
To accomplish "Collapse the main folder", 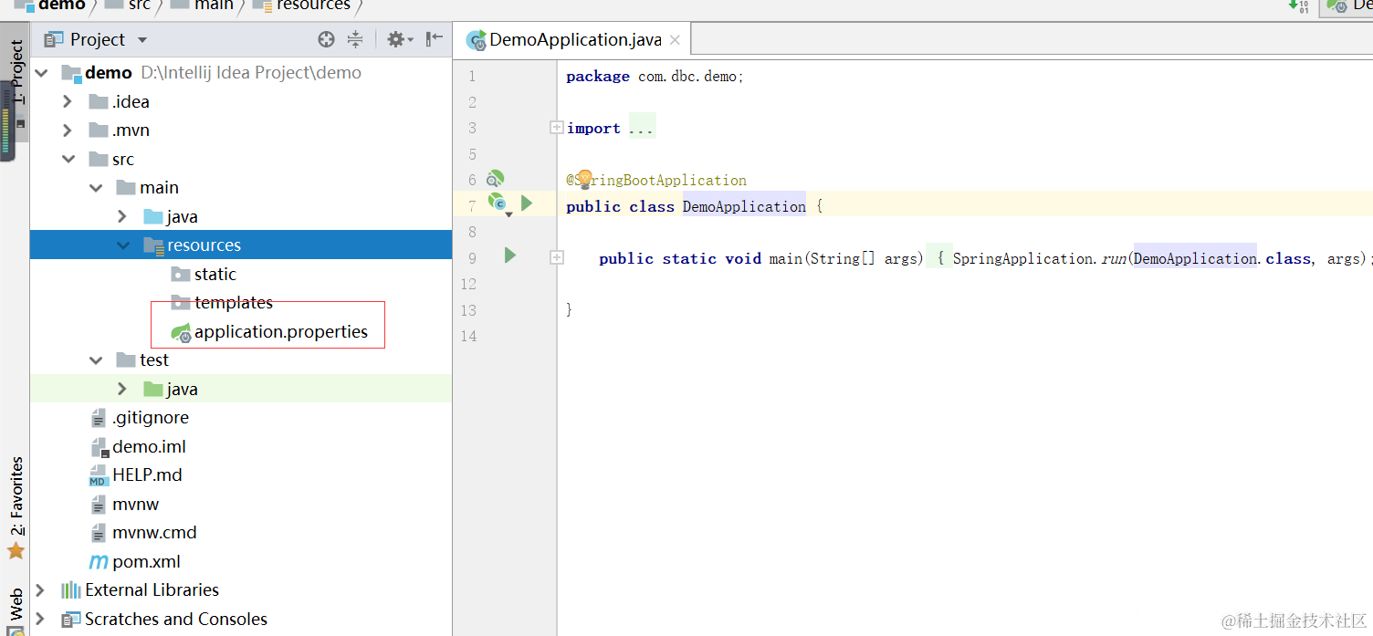I will tap(96, 187).
